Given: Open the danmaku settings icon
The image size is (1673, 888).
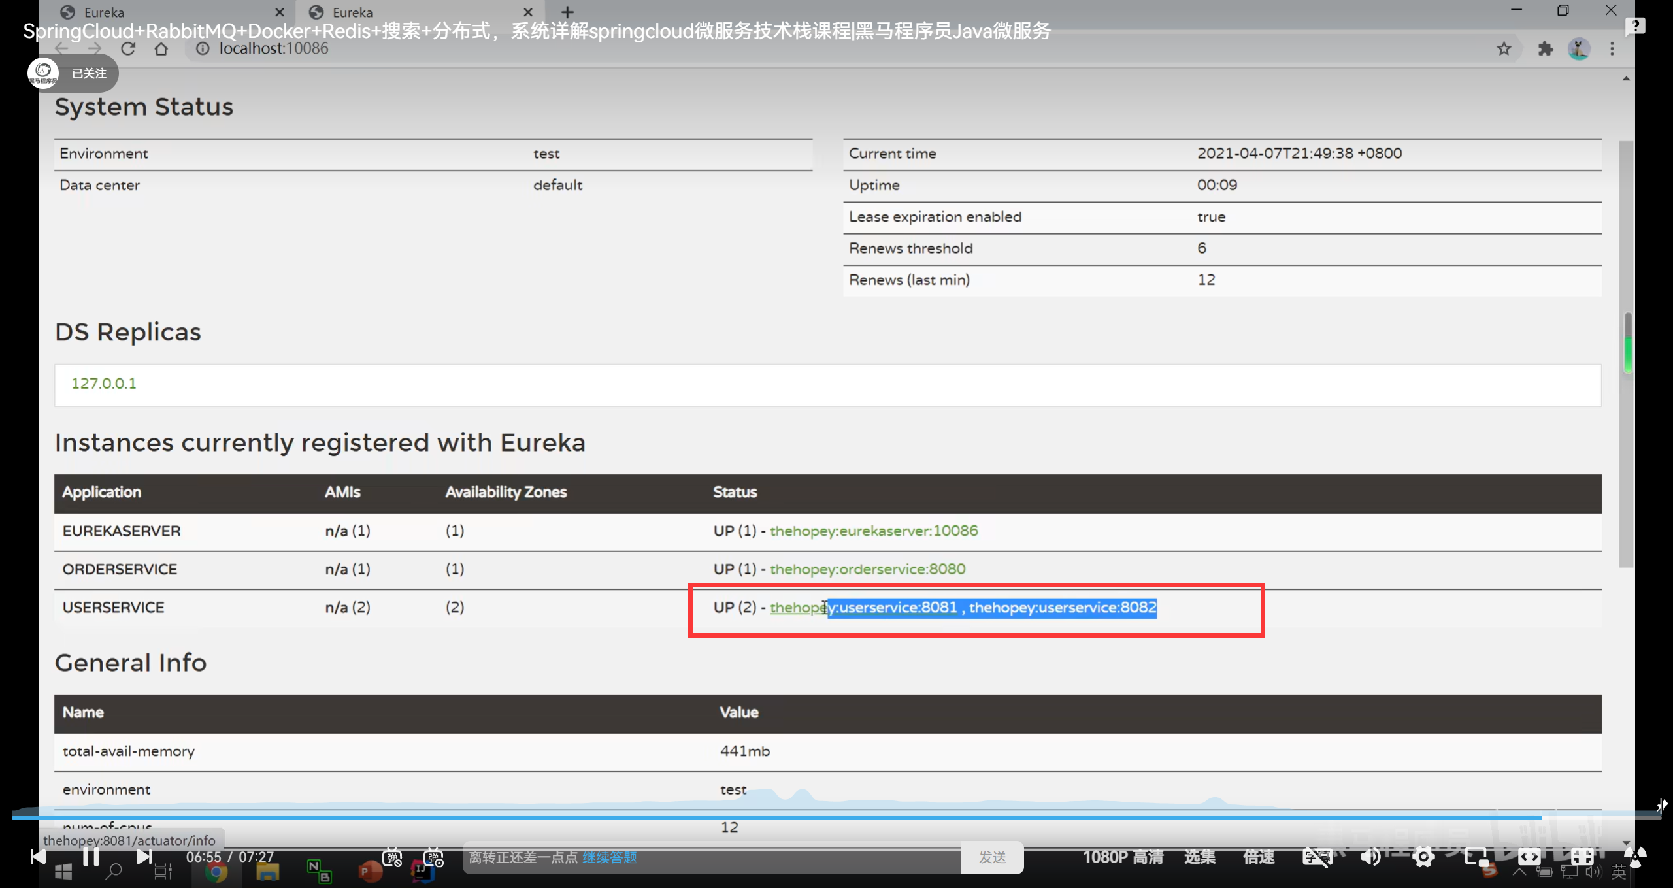Looking at the screenshot, I should [434, 857].
